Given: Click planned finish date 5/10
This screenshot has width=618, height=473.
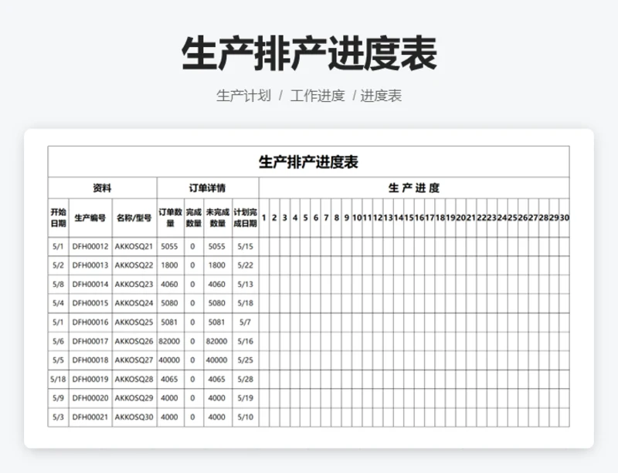Looking at the screenshot, I should point(245,417).
